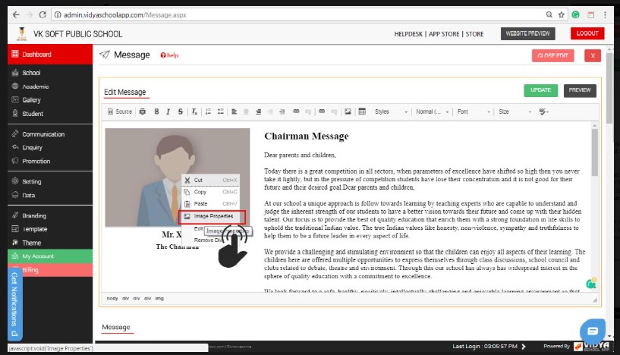Toggle strikethrough formatting
Screen dimensions: 620x355
tap(181, 112)
